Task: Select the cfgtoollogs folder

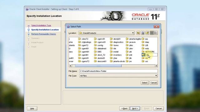Action: click(x=85, y=42)
